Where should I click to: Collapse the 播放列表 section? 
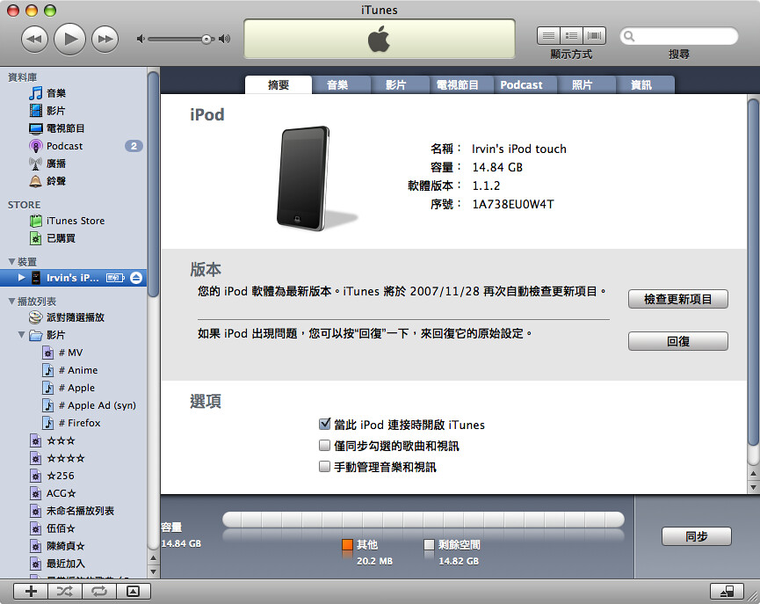pyautogui.click(x=11, y=301)
